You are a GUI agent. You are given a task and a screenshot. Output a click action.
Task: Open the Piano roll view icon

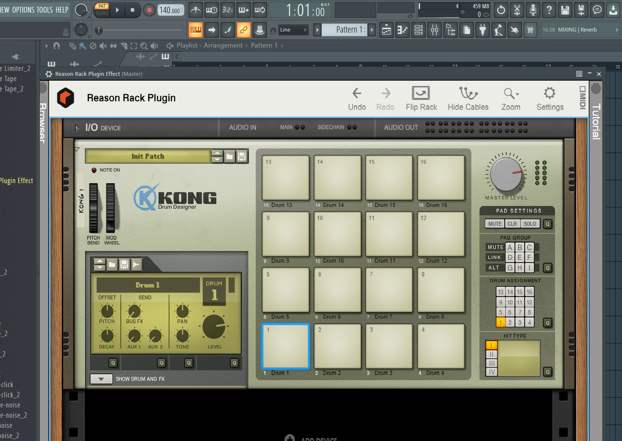(x=403, y=30)
